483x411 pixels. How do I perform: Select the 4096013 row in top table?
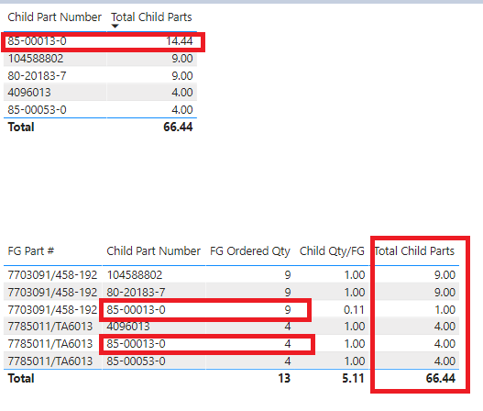tap(100, 92)
